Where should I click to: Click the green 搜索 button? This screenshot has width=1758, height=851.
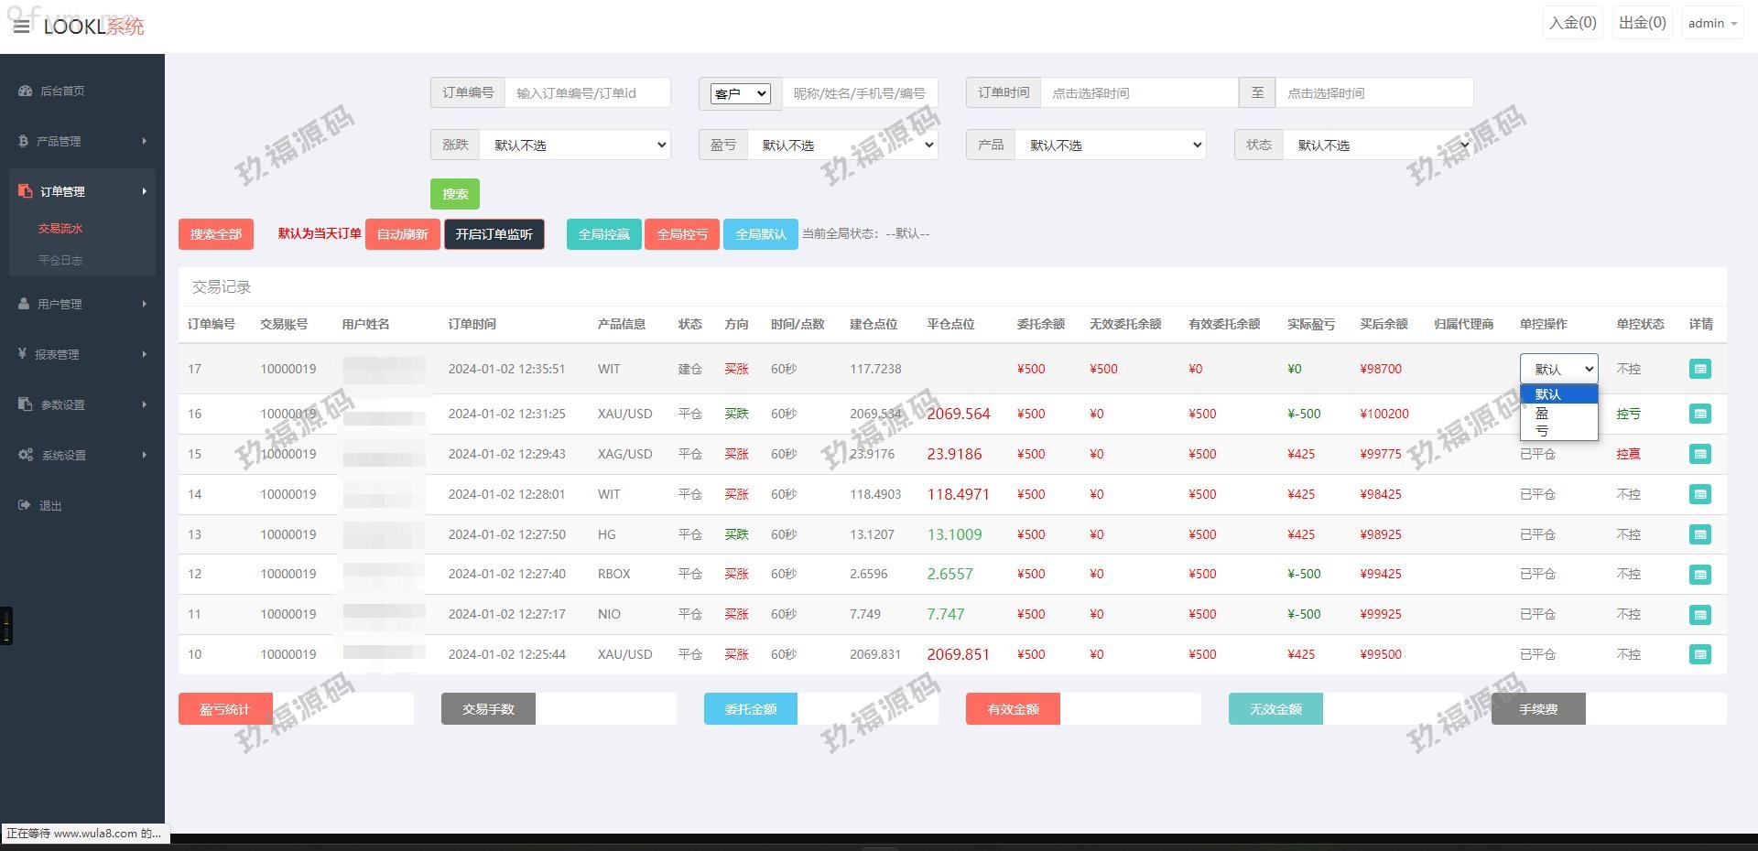[455, 194]
